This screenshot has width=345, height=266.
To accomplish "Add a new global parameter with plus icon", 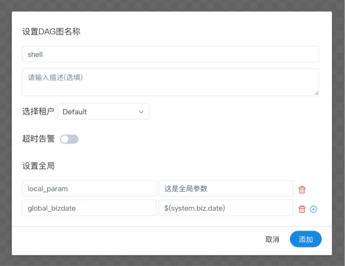I will click(x=313, y=209).
